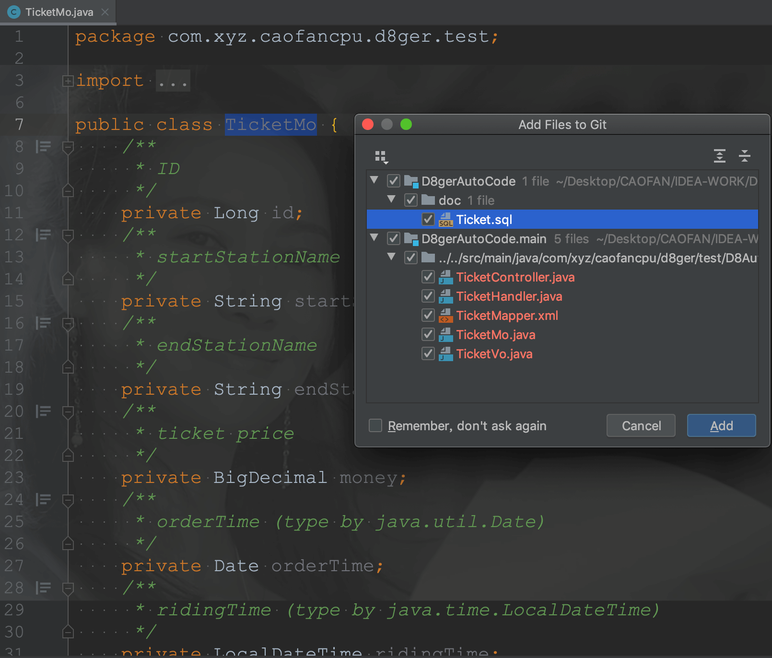Screen dimensions: 772x658
Task: Uncheck the TicketMapper.xml checkbox
Action: click(x=428, y=315)
